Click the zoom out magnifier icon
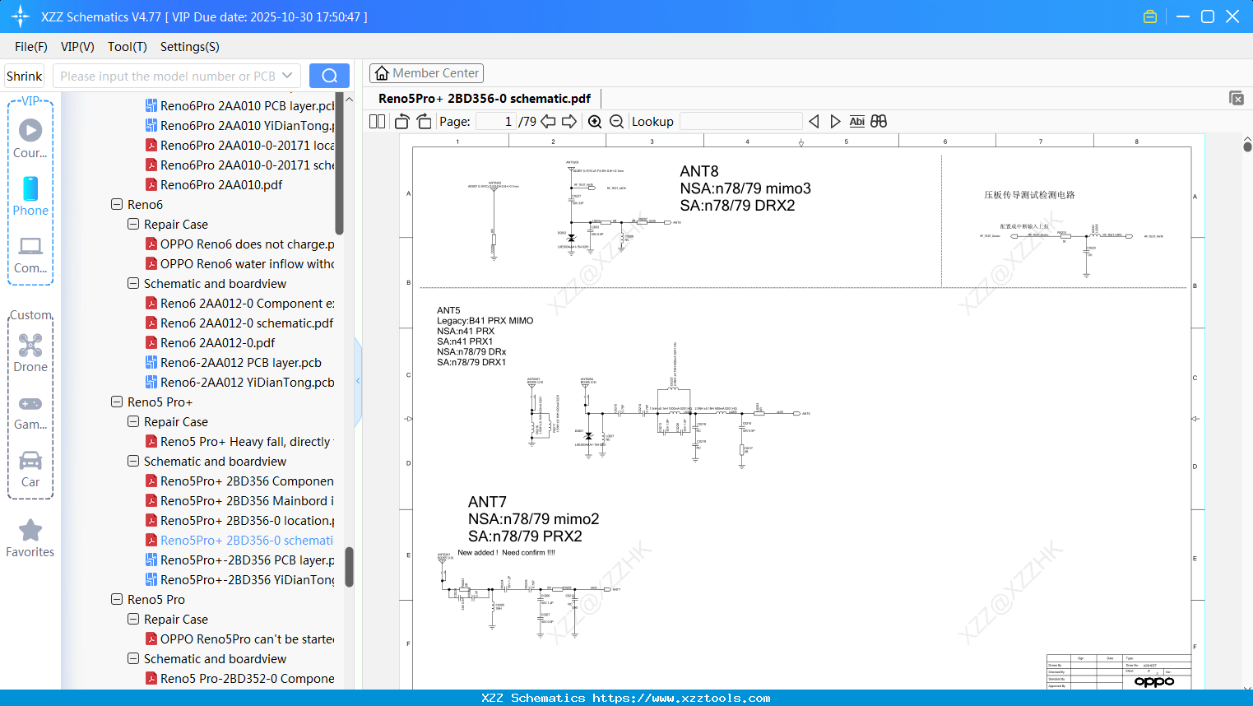This screenshot has width=1253, height=706. [616, 122]
